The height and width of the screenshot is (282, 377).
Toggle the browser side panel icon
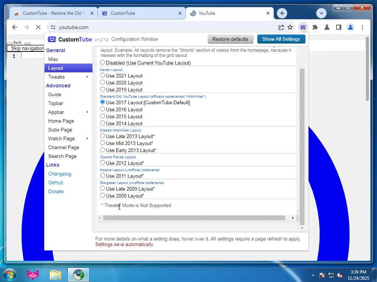click(339, 27)
